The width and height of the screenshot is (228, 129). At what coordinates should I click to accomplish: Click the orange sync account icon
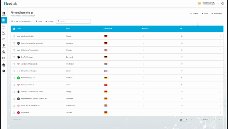[x=199, y=4]
